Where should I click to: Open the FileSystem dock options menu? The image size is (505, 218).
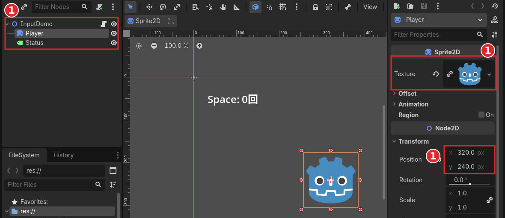118,155
